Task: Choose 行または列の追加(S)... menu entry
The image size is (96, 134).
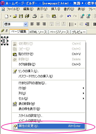Action: (49, 83)
